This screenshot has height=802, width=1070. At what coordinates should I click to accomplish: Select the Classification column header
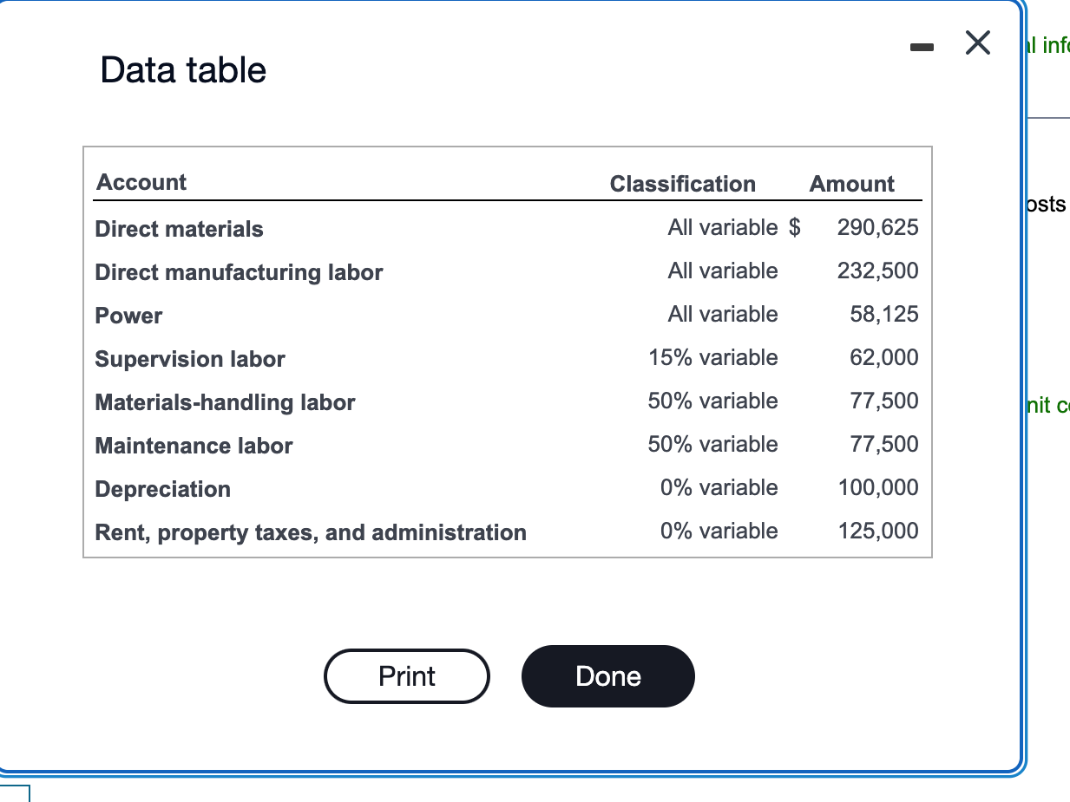pyautogui.click(x=682, y=184)
